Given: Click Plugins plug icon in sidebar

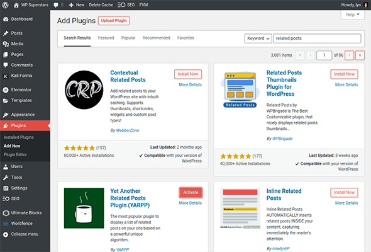Looking at the screenshot, I should [6, 125].
